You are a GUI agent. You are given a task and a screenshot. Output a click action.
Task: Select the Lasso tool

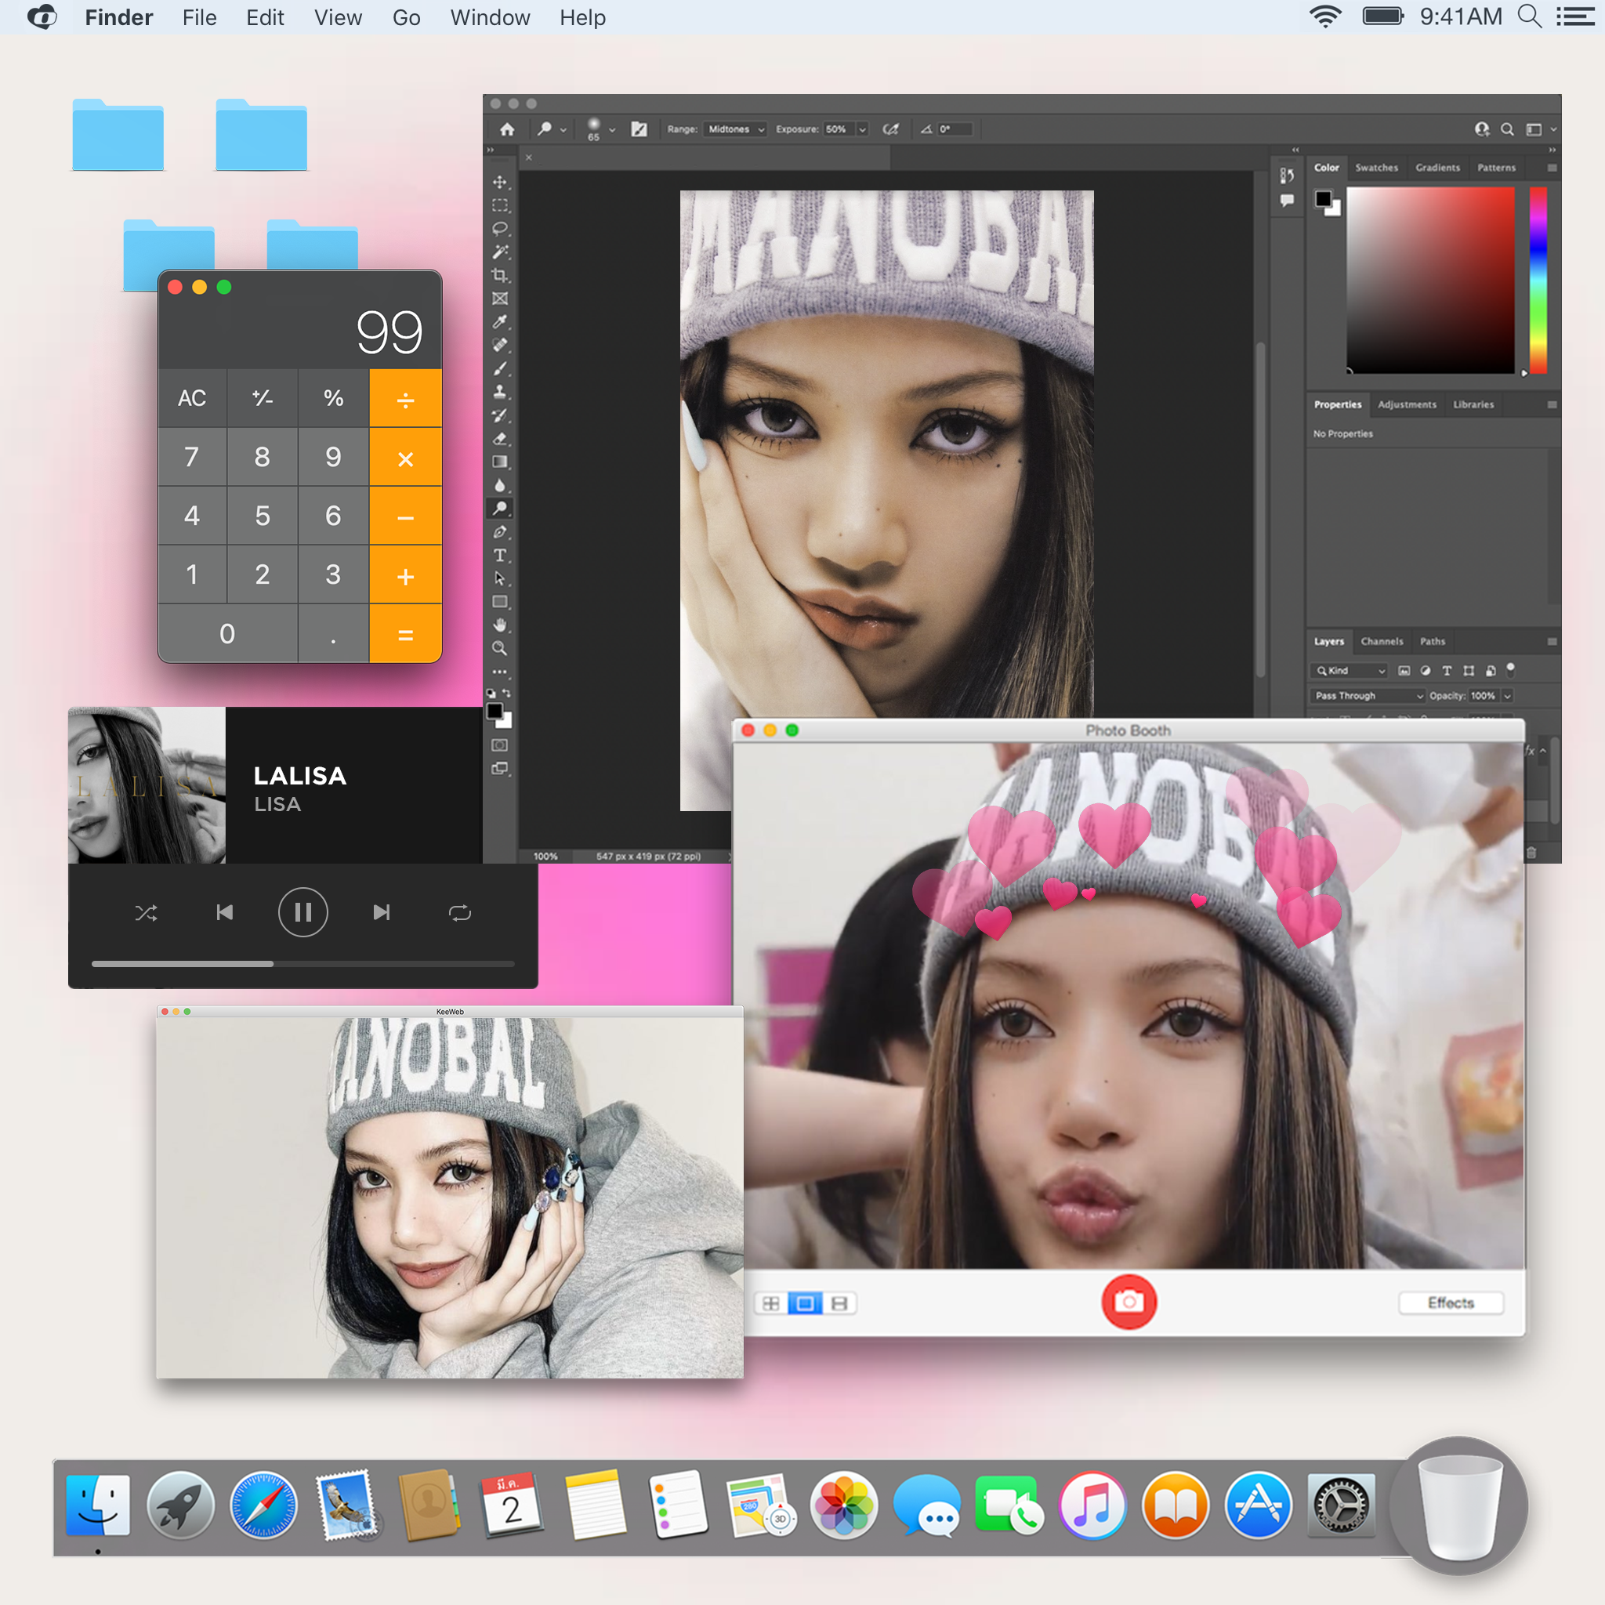(499, 229)
